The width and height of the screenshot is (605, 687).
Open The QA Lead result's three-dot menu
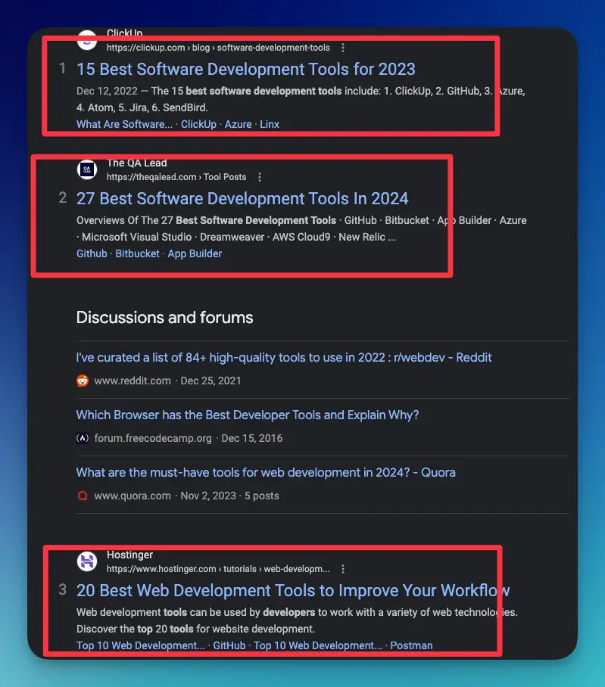pyautogui.click(x=260, y=177)
